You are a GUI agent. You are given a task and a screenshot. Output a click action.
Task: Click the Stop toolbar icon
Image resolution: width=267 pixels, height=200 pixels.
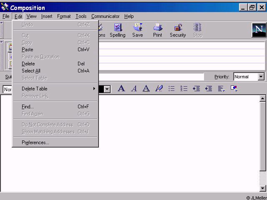pos(198,30)
